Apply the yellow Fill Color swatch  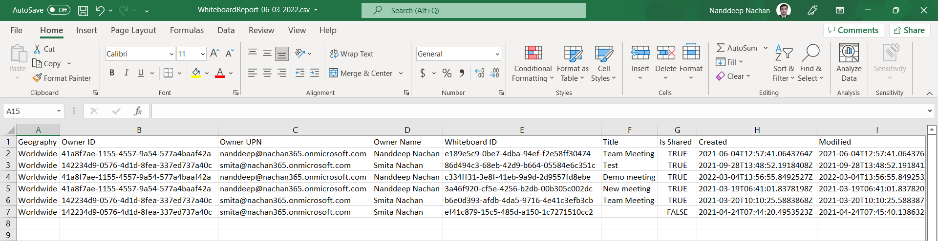(196, 73)
